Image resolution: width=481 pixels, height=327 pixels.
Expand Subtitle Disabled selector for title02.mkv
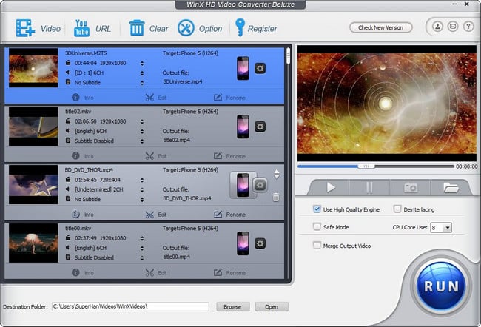coord(142,141)
